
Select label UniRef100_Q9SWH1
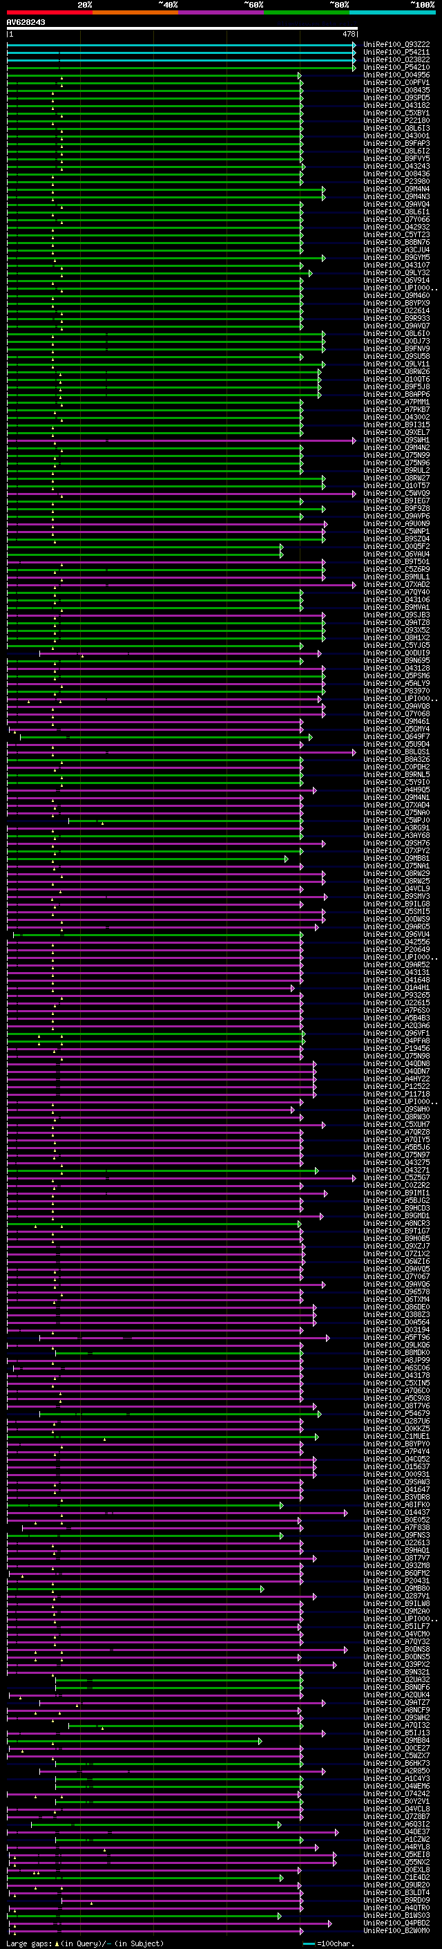click(x=396, y=440)
